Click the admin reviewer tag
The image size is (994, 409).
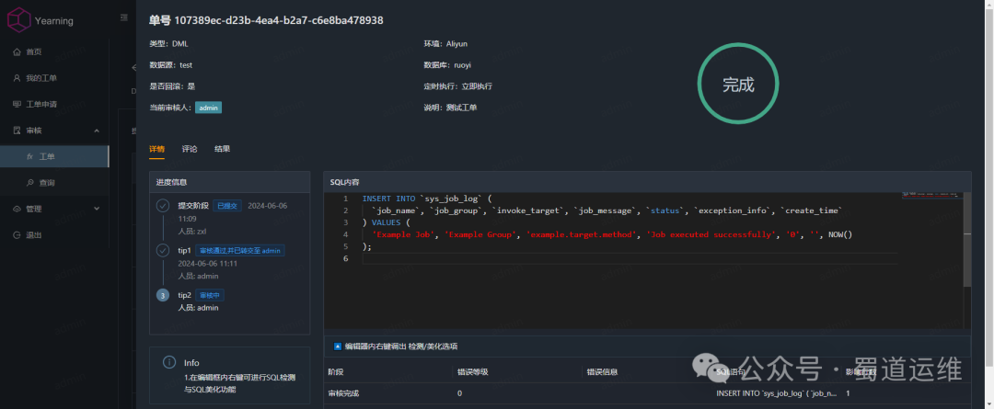tap(209, 108)
